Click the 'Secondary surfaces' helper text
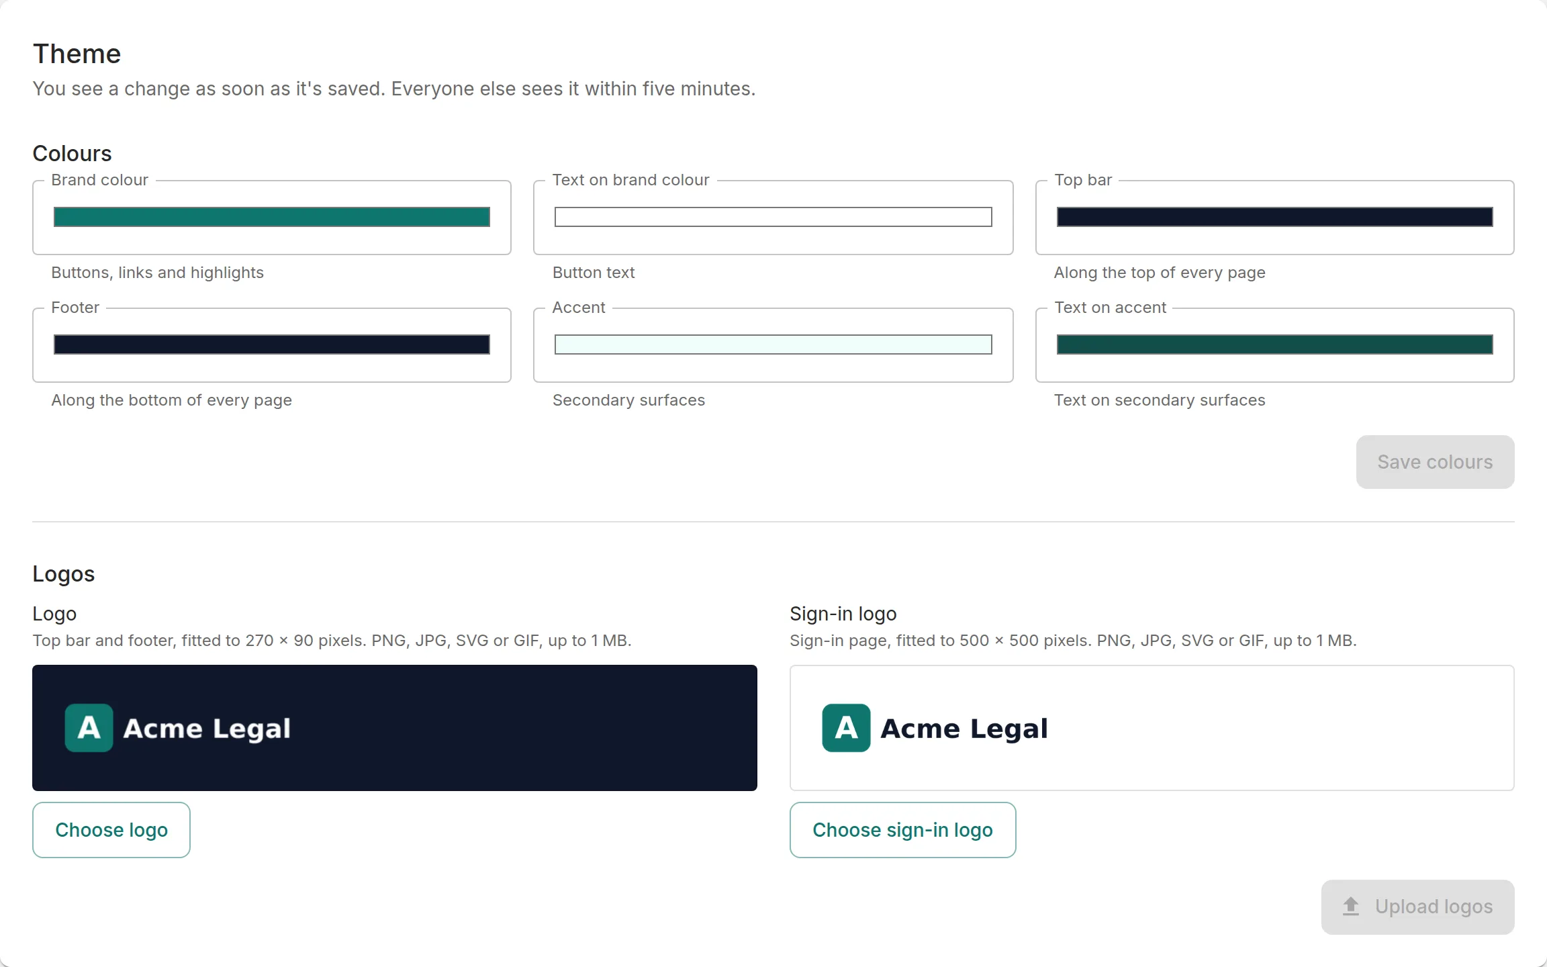Screen dimensions: 1547x967 (x=628, y=400)
